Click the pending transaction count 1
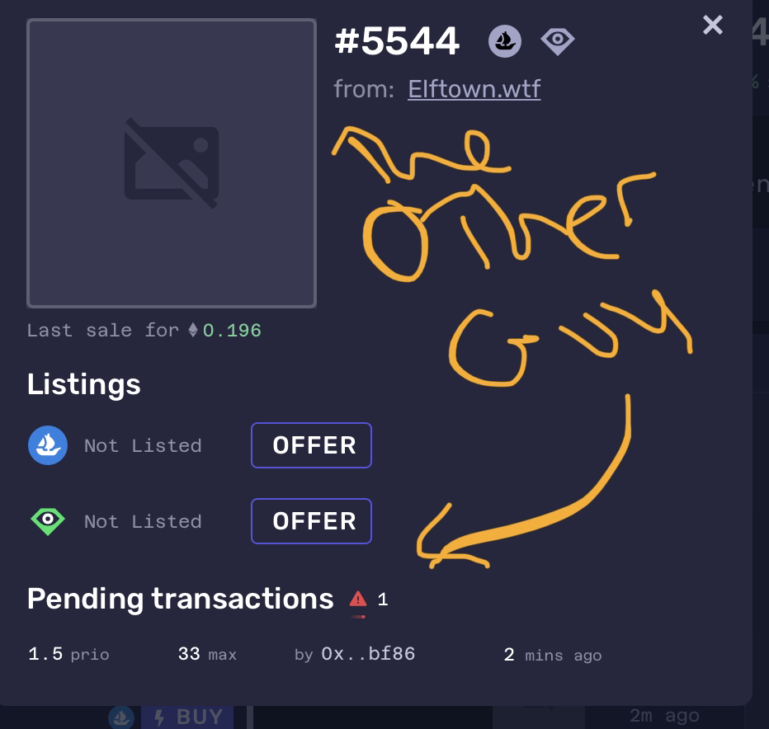Image resolution: width=769 pixels, height=729 pixels. pos(383,599)
